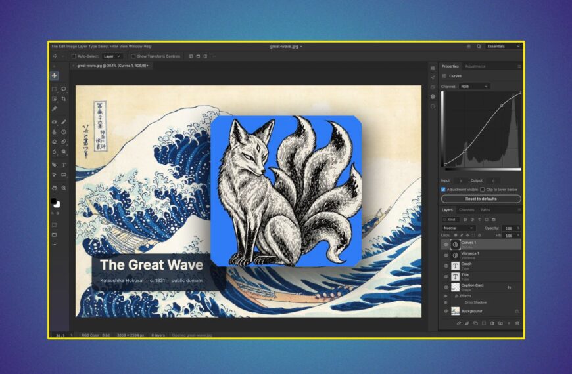Image resolution: width=572 pixels, height=374 pixels.
Task: Filter layers by type T icon
Action: pos(479,220)
